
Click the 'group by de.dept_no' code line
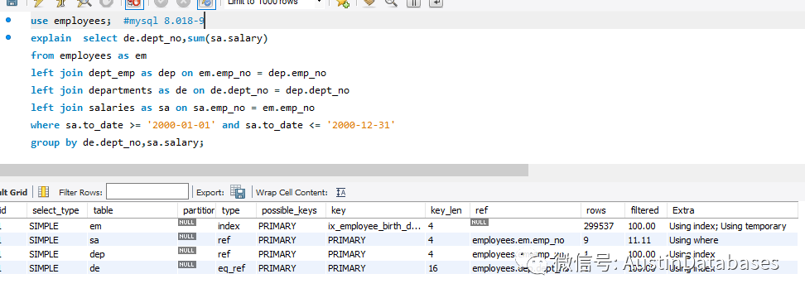[x=118, y=142]
